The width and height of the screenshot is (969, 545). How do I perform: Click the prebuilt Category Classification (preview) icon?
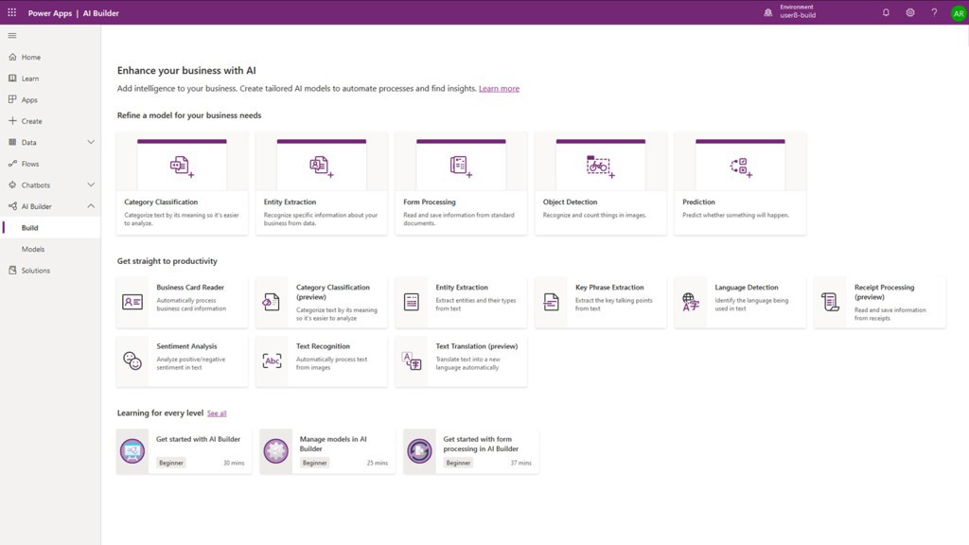(x=271, y=302)
